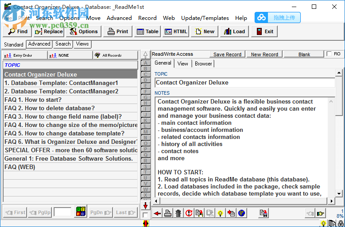345x227 pixels.
Task: Switch to the View record tab
Action: coord(182,64)
